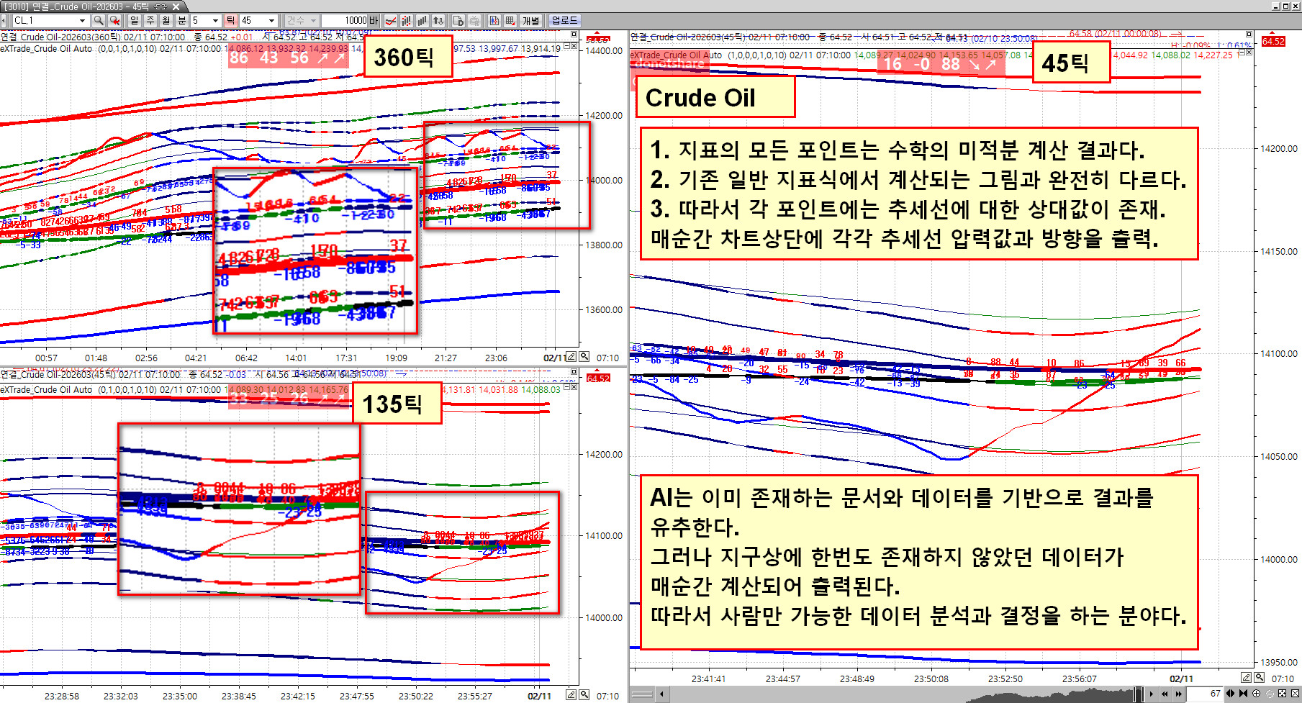Click magnifier icon in 360-tick chart

[x=584, y=357]
